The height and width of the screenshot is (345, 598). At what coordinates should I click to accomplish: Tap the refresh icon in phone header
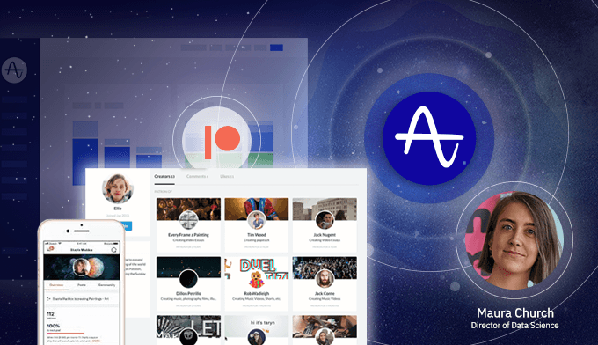pos(113,250)
